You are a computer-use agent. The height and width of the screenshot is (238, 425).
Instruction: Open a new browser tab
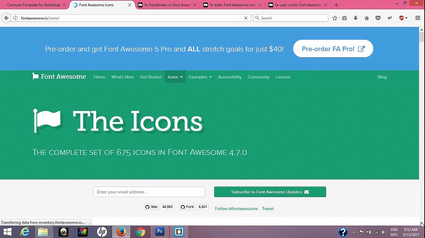(336, 5)
